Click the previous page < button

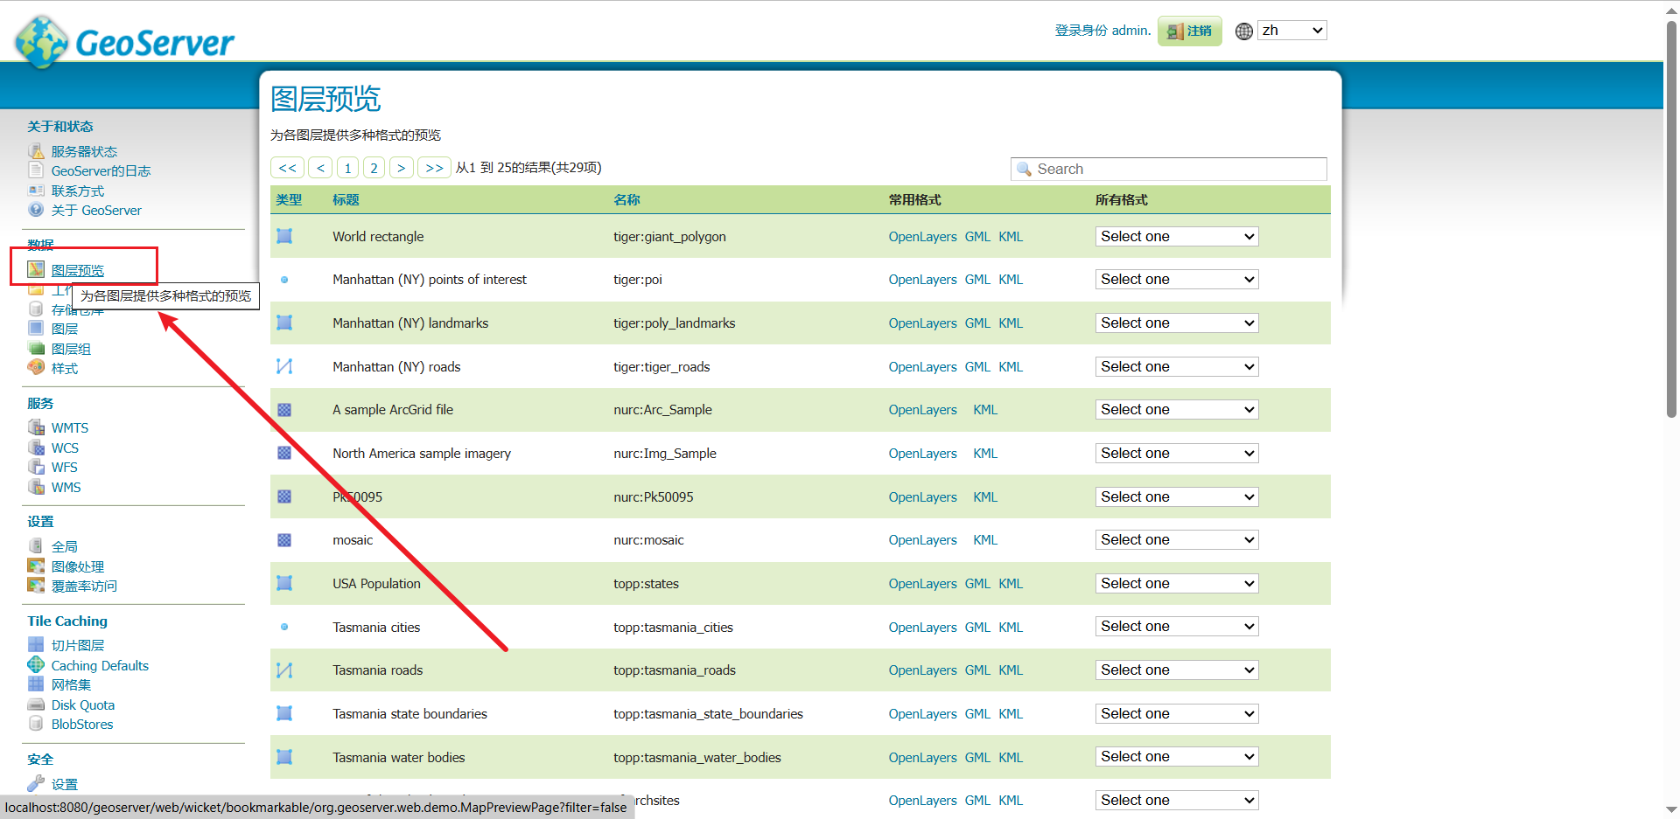tap(320, 168)
